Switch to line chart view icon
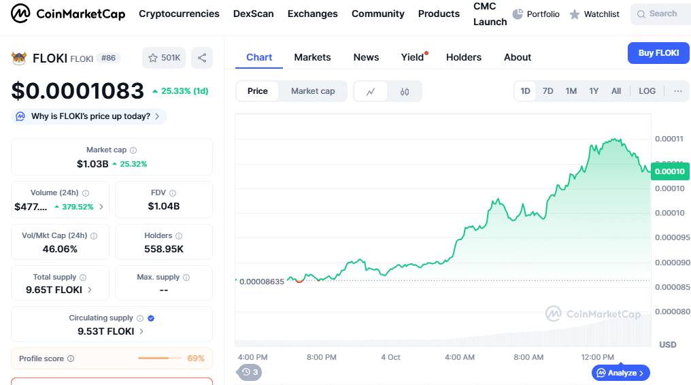Screen dimensions: 691x385 click(371, 91)
